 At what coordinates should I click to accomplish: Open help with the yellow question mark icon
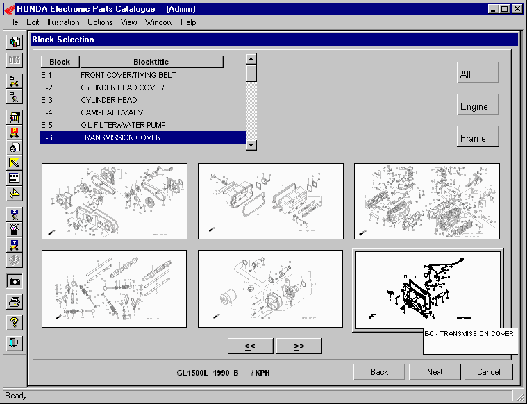tap(15, 322)
